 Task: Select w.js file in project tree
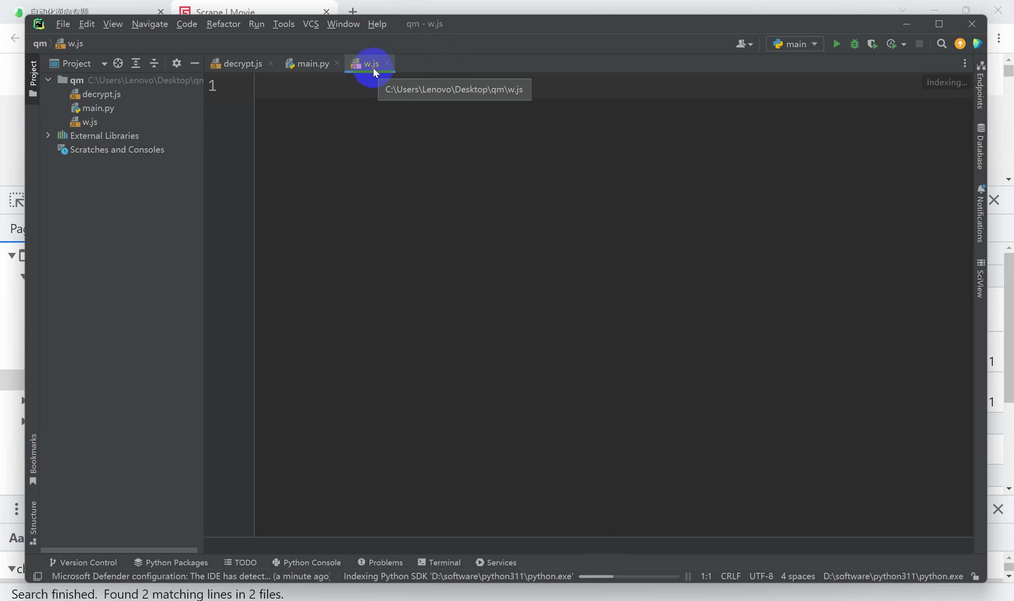(90, 122)
